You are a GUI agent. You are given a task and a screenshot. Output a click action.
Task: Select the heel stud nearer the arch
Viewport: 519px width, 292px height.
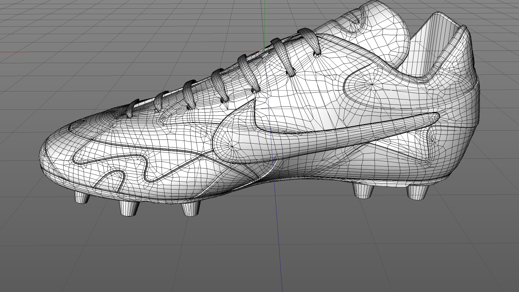pyautogui.click(x=364, y=190)
